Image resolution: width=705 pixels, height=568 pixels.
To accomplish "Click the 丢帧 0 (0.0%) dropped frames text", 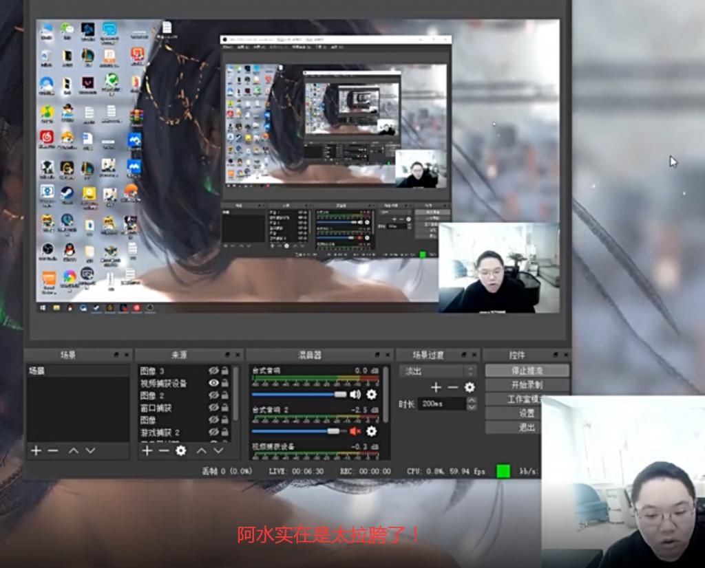I will coord(227,471).
